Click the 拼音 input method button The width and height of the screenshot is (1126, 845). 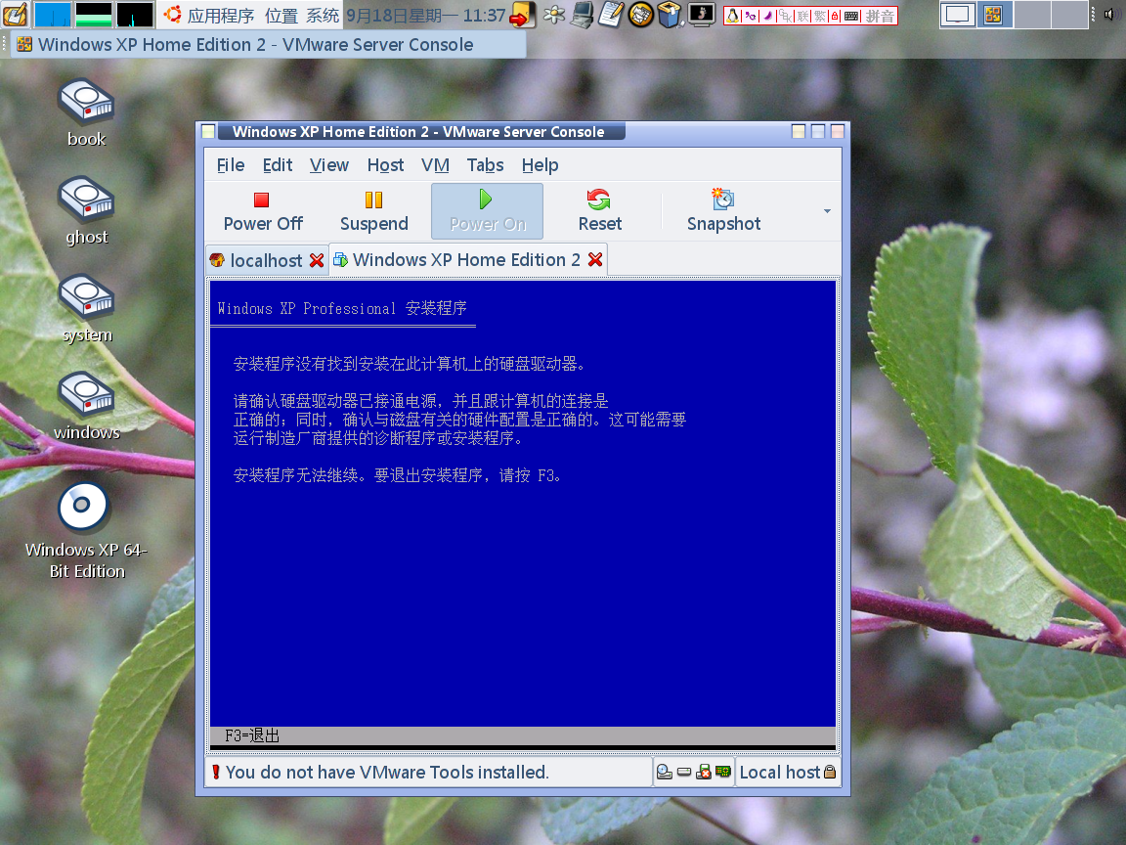880,15
